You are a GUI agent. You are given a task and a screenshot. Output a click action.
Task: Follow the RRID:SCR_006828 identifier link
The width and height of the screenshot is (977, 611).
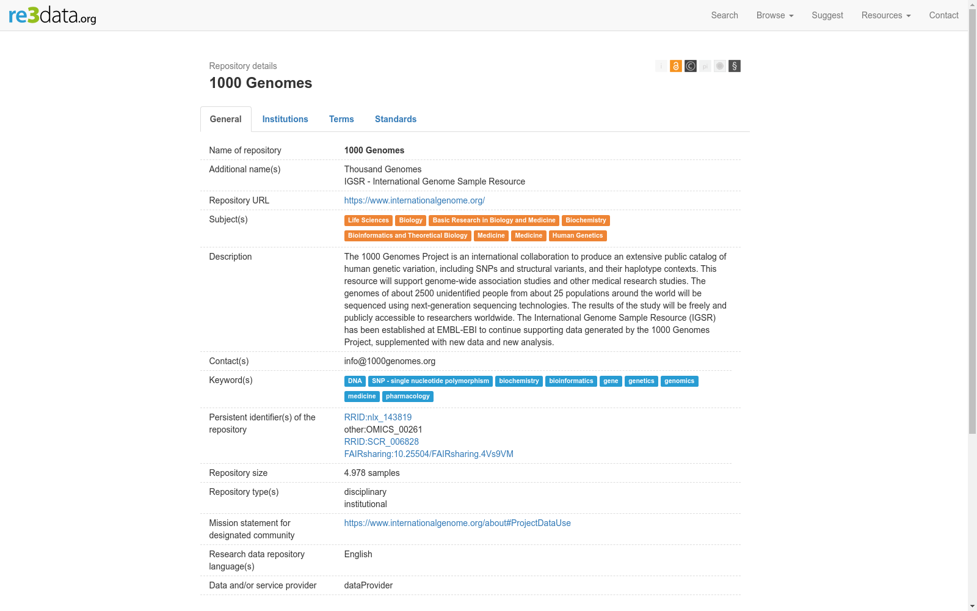tap(382, 442)
